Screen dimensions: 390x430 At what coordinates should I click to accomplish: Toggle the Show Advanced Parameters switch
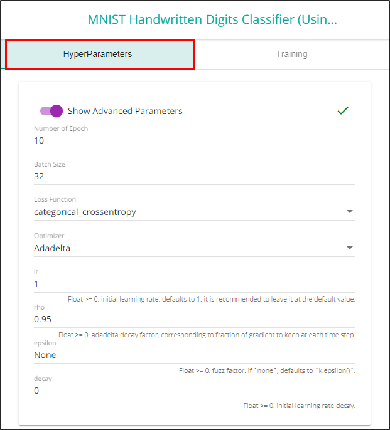[51, 111]
